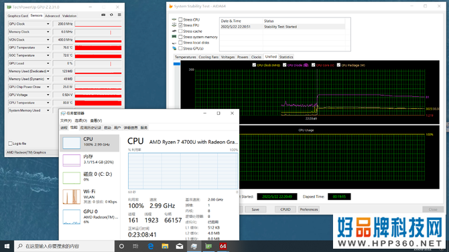Toggle the CPU Core (V) graph checkbox

click(313, 65)
